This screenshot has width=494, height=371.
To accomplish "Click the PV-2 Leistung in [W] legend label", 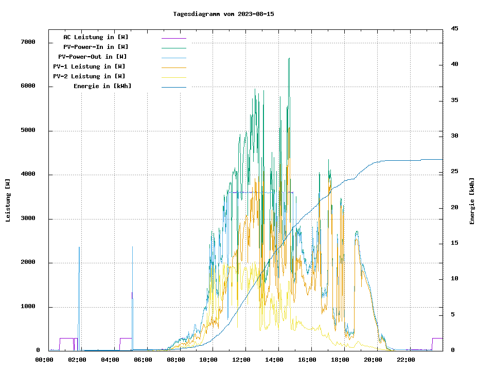I will 89,76.
